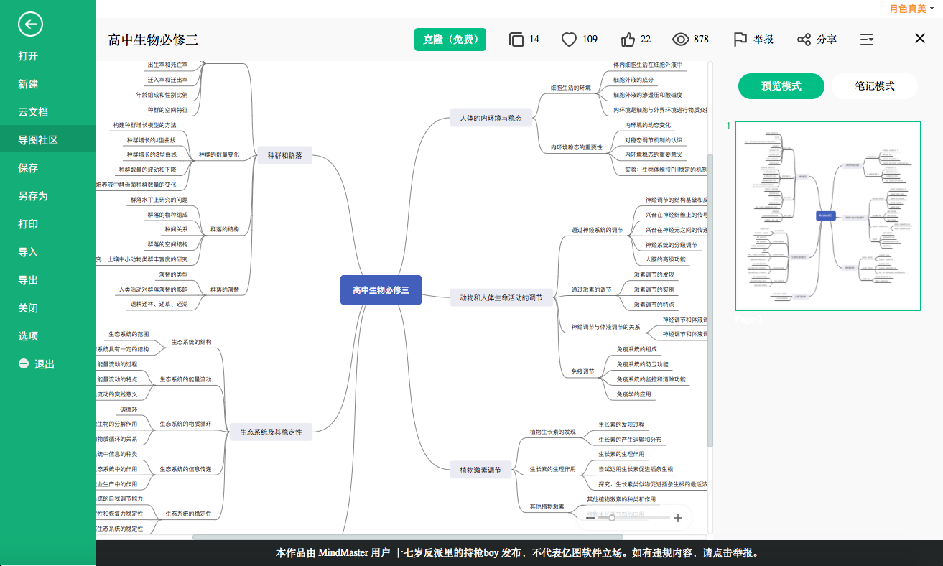The width and height of the screenshot is (943, 566).
Task: Share the map via share icon
Action: click(x=804, y=40)
